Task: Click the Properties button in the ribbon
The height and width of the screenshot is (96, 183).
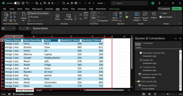Action: (x=33, y=17)
